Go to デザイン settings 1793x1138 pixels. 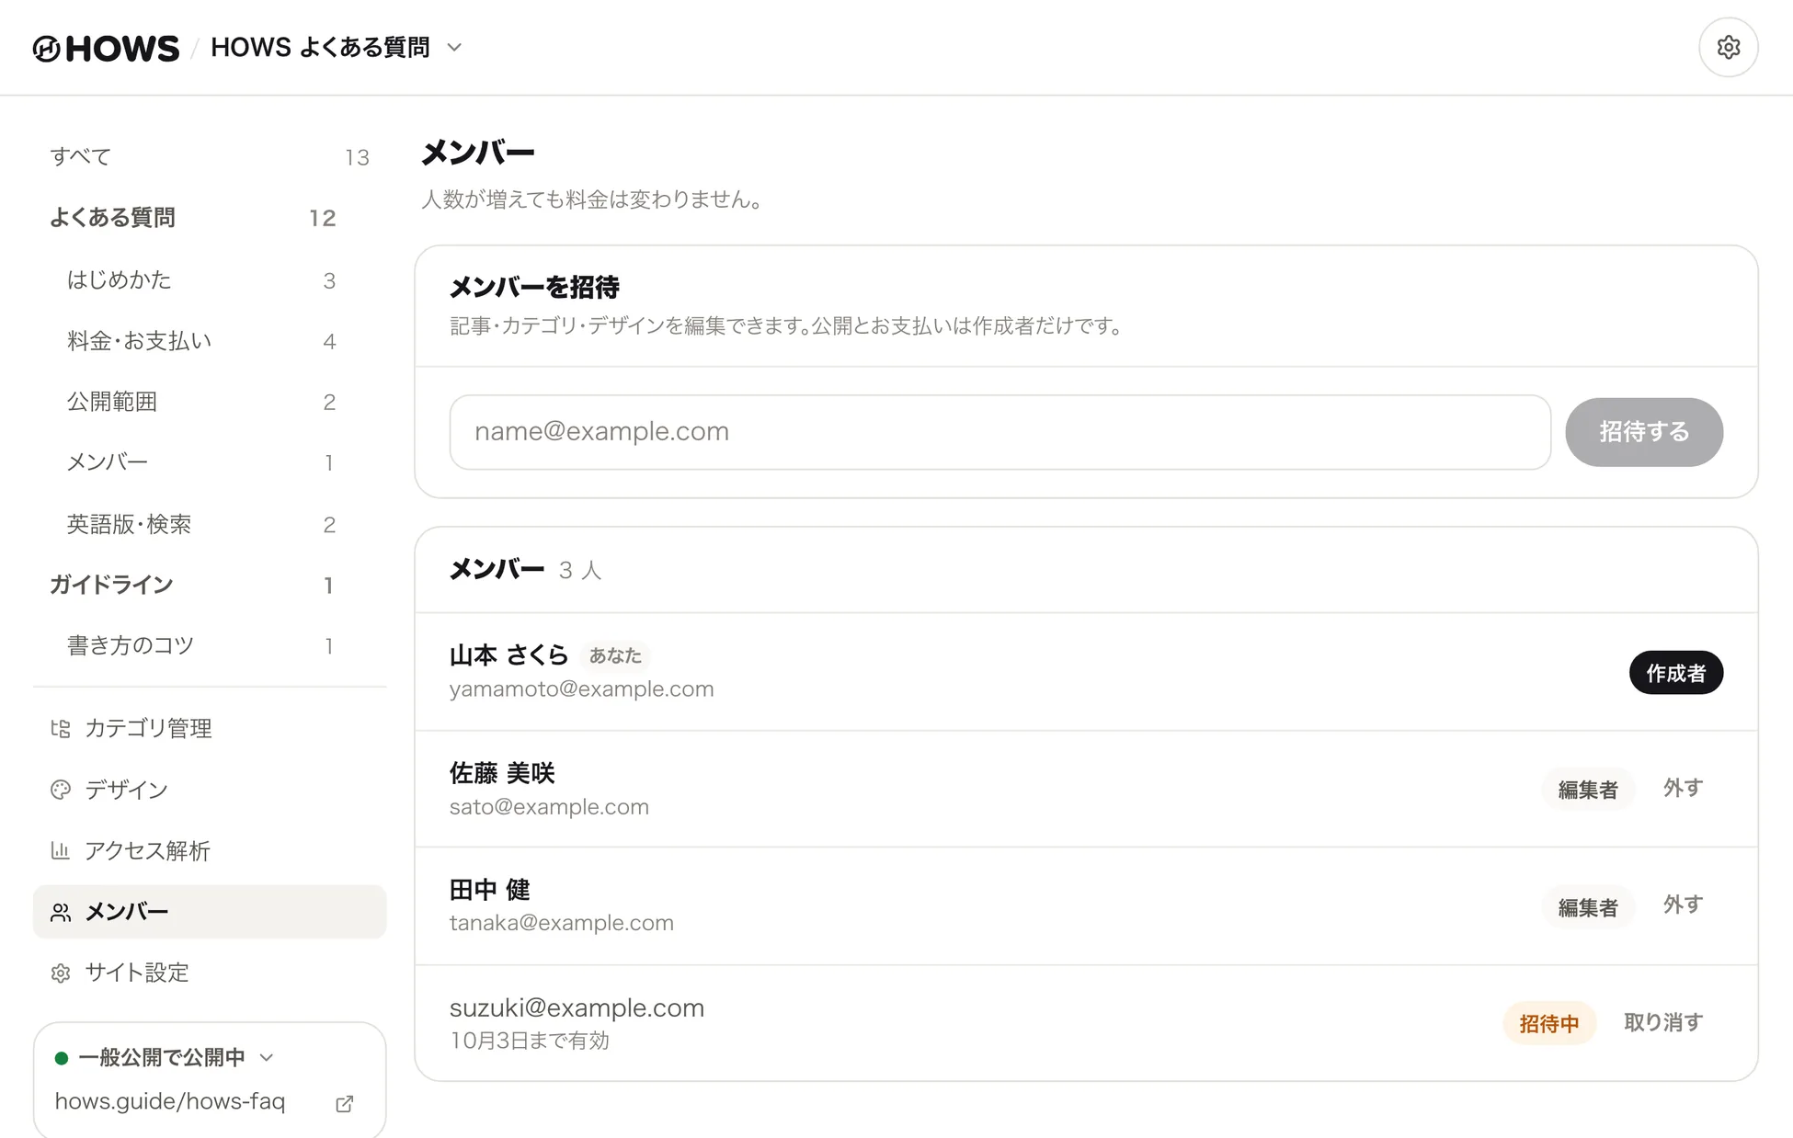click(210, 790)
